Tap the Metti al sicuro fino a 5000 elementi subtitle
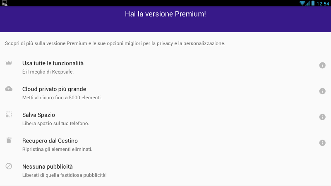The width and height of the screenshot is (331, 186). (x=62, y=98)
